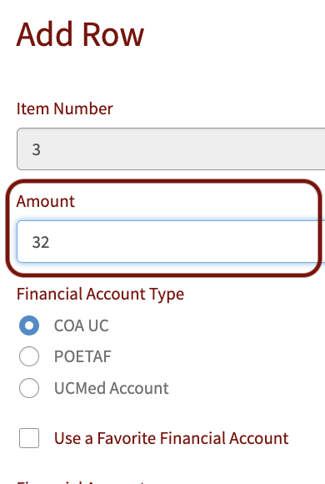This screenshot has width=325, height=484.
Task: Choose the POETAF radio option
Action: pos(29,356)
